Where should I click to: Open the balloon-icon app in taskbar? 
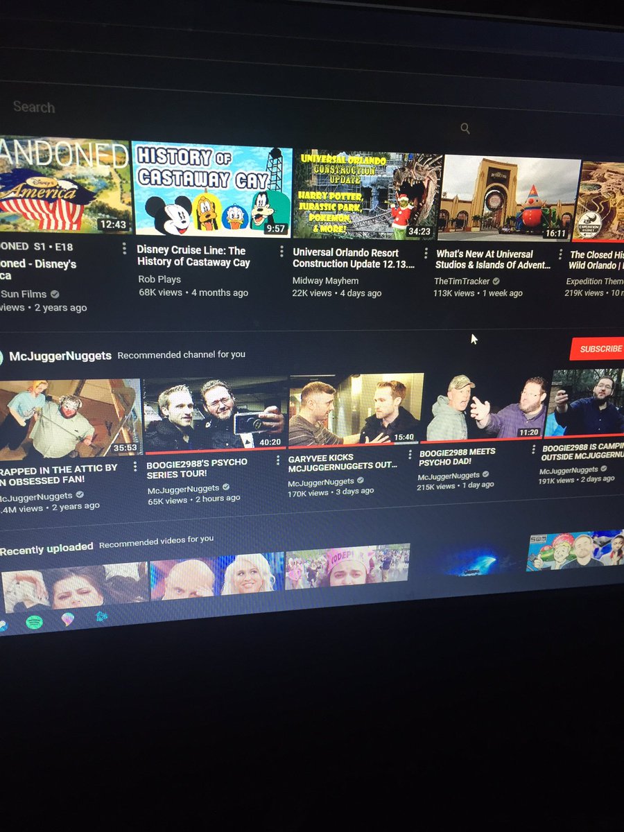click(67, 619)
